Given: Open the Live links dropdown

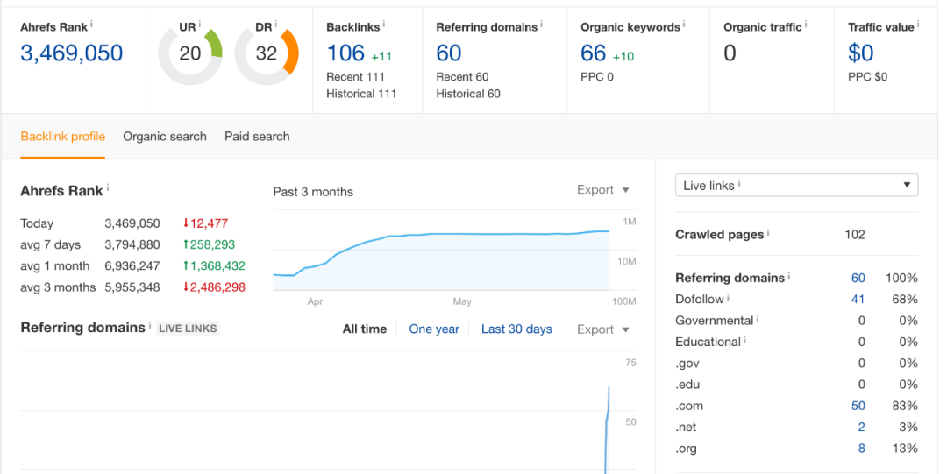Looking at the screenshot, I should pyautogui.click(x=796, y=186).
